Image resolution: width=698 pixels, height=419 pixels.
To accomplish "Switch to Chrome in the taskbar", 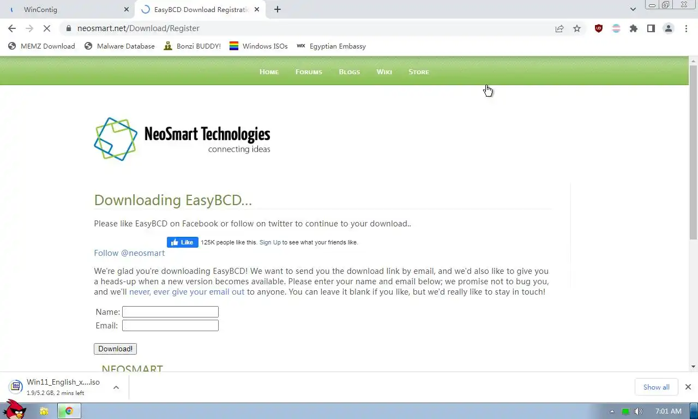I will [x=69, y=411].
